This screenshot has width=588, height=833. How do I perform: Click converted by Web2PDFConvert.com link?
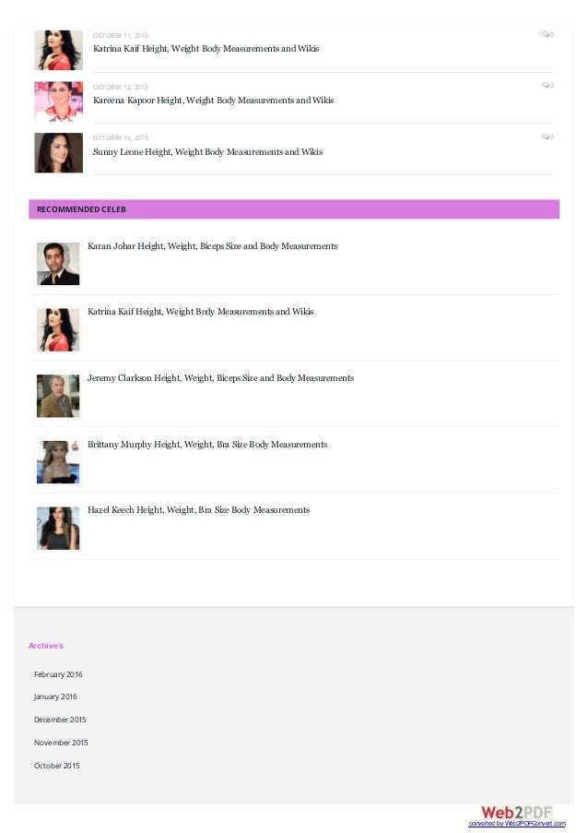click(516, 824)
